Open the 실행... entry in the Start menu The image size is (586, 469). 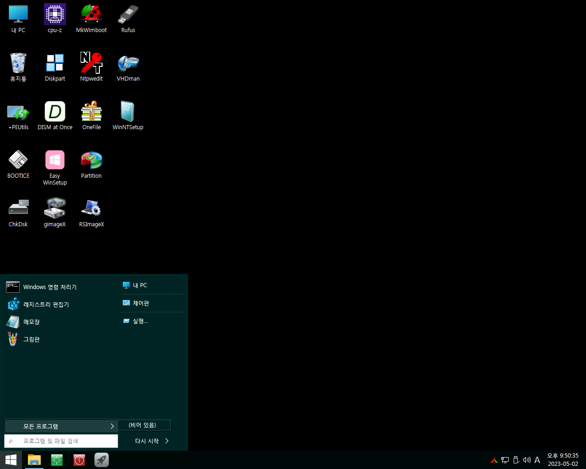(153, 321)
